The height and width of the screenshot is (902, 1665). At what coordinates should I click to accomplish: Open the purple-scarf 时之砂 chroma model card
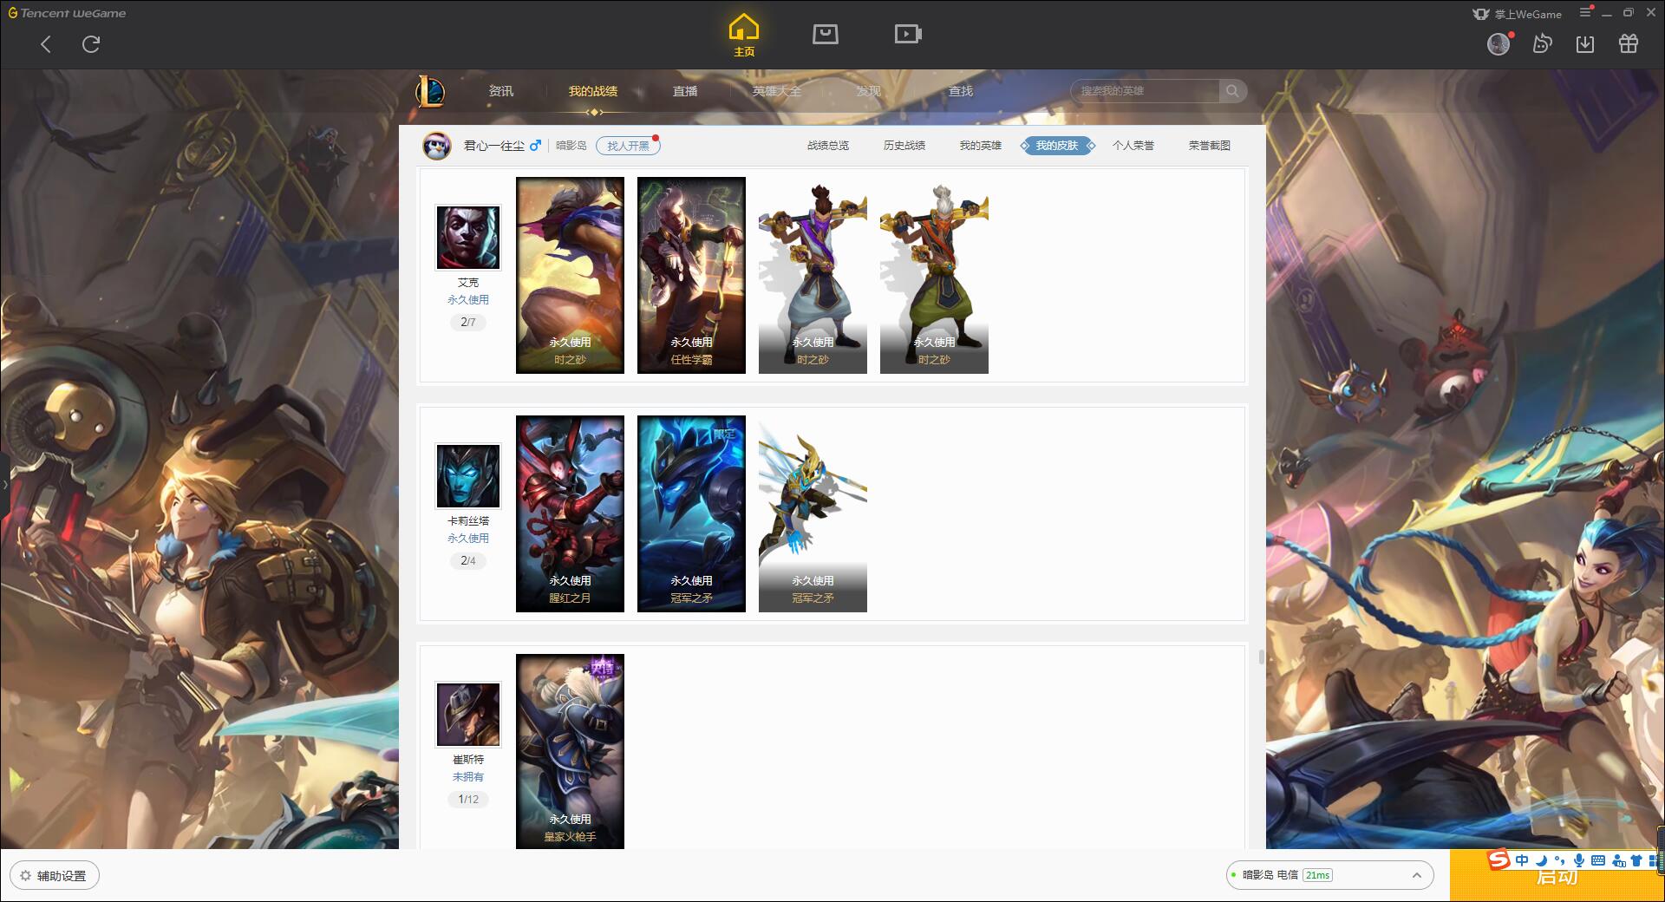(813, 276)
